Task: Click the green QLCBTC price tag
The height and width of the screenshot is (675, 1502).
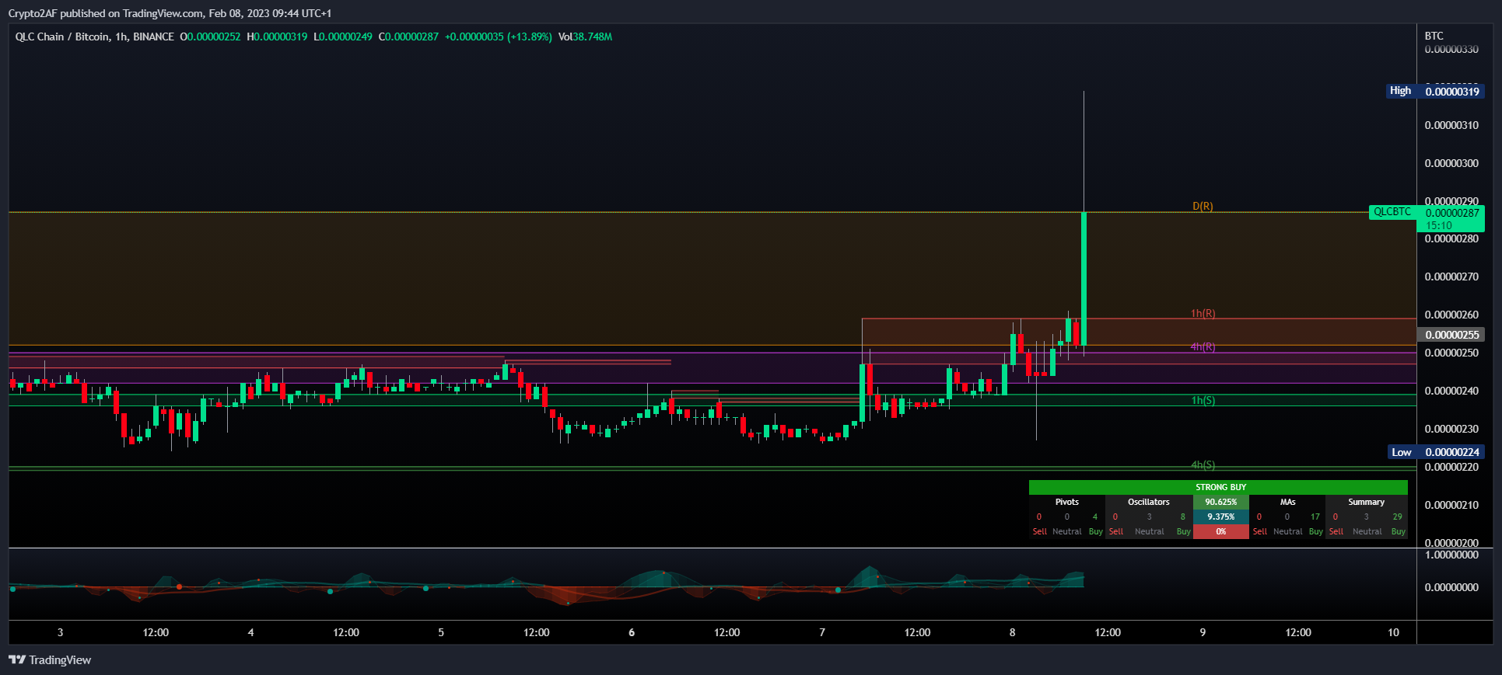Action: [x=1392, y=212]
